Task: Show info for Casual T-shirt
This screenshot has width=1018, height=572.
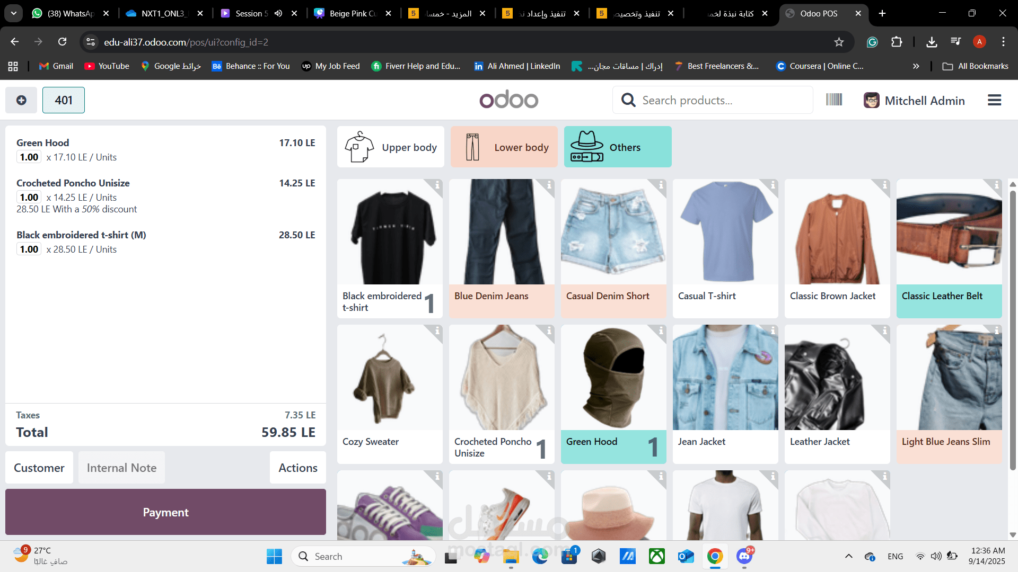Action: 773,185
